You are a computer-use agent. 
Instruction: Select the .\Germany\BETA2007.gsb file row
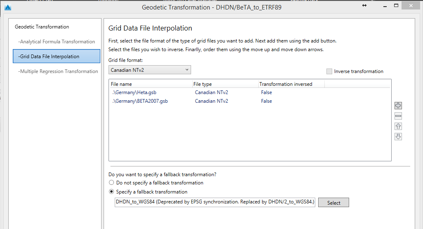(x=250, y=101)
